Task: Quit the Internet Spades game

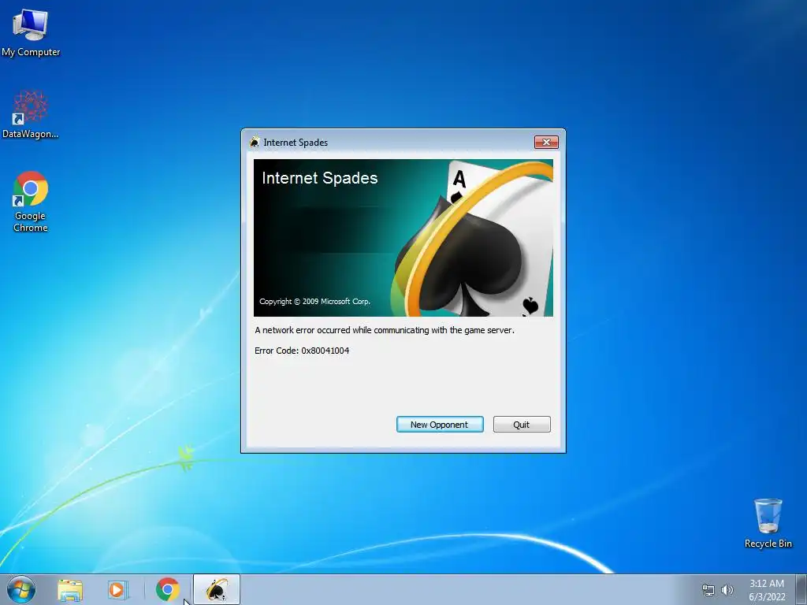Action: (522, 425)
